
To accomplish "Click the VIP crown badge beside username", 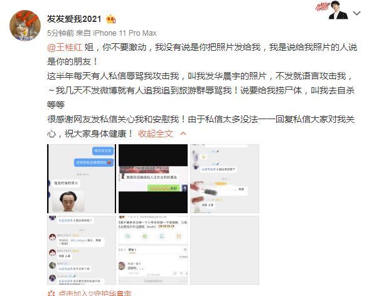I will [x=110, y=19].
